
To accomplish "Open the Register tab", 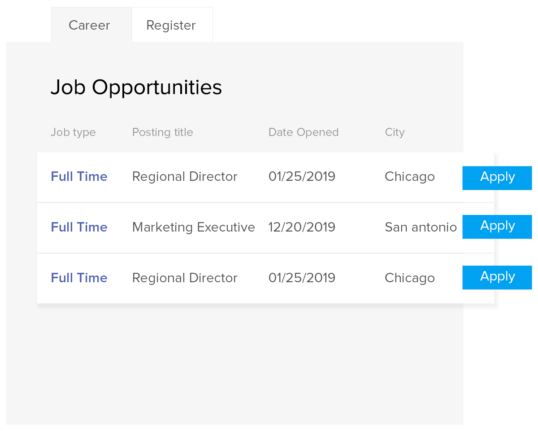I will [171, 25].
